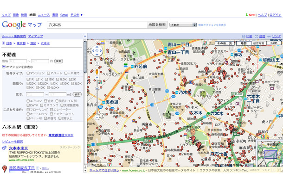Check the アパート property type checkbox
The width and height of the screenshot is (283, 185).
48,73
